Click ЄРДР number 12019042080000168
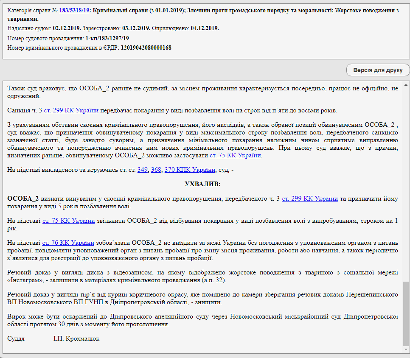Viewport: 410px width, 358px height. tap(146, 48)
